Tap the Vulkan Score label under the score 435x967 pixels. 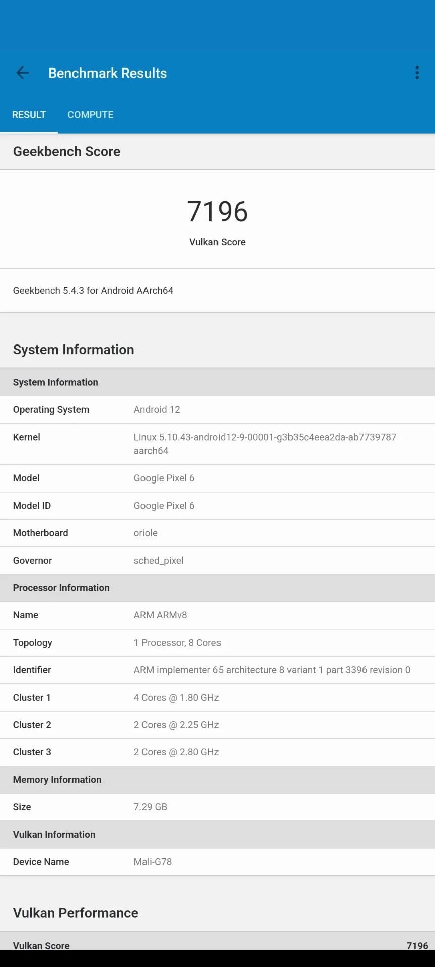[217, 242]
